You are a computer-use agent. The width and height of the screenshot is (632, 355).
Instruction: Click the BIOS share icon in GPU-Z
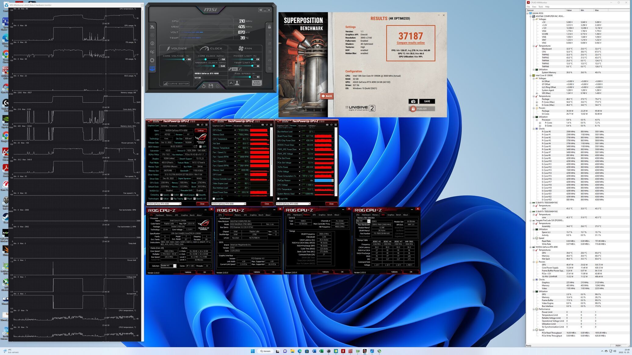[196, 147]
